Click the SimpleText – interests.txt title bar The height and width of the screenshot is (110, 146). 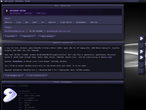63,43
